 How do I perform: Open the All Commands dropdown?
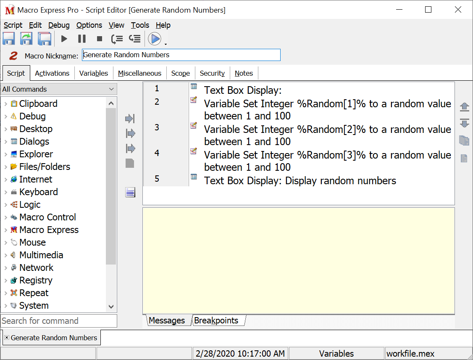click(x=59, y=89)
